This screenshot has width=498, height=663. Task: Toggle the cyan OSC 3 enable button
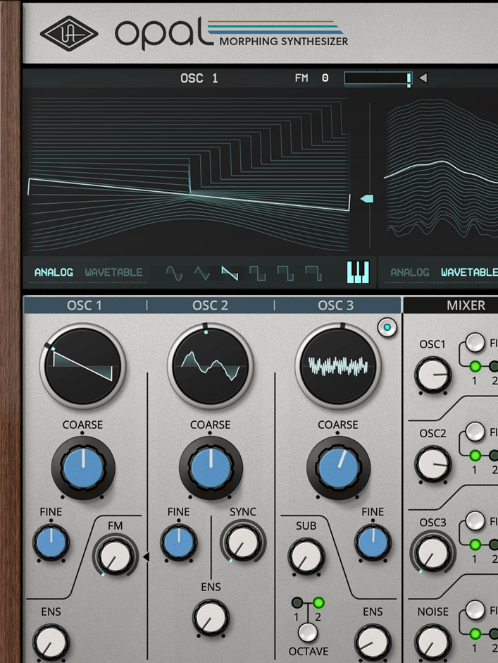(x=387, y=327)
